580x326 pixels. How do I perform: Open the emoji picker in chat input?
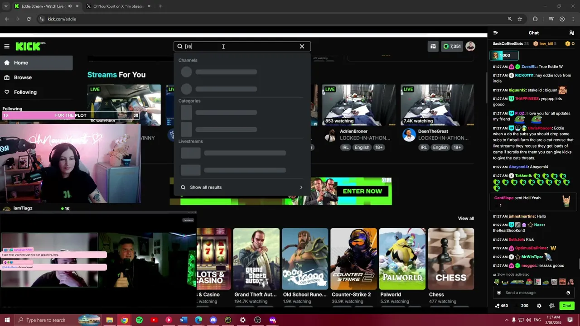tap(568, 293)
